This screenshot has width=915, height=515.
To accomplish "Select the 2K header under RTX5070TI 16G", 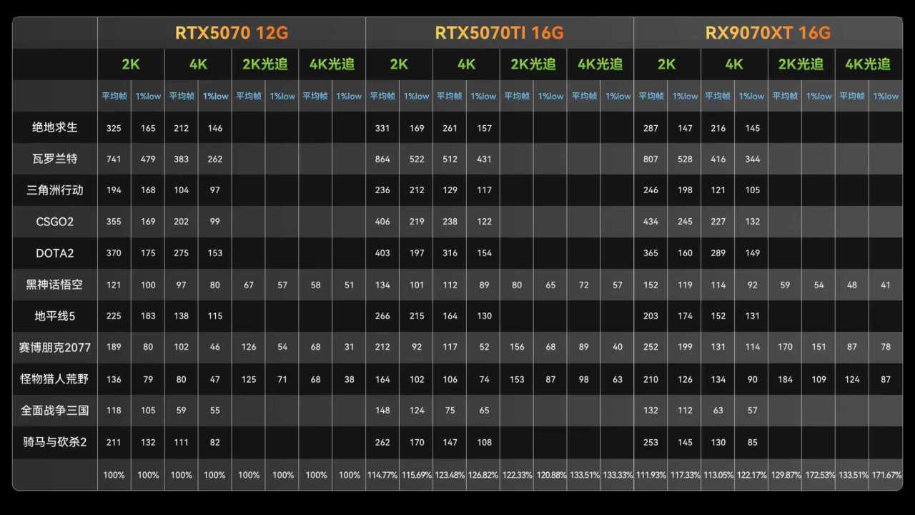I will tap(399, 64).
